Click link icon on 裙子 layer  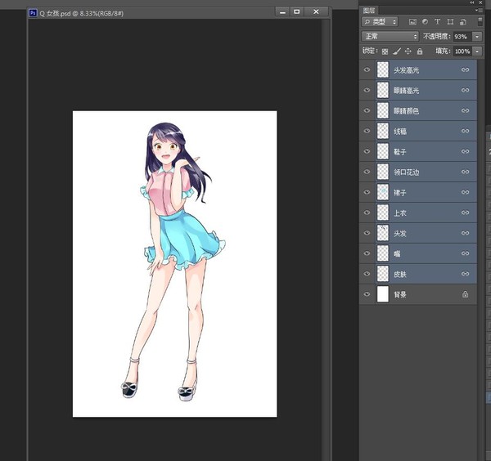click(x=465, y=192)
